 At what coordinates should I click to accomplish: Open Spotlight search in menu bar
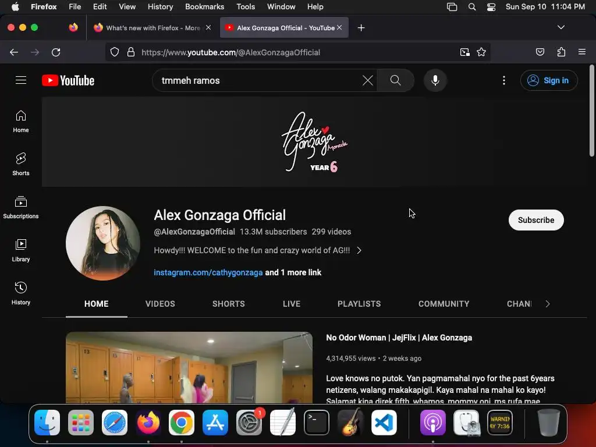pos(471,7)
